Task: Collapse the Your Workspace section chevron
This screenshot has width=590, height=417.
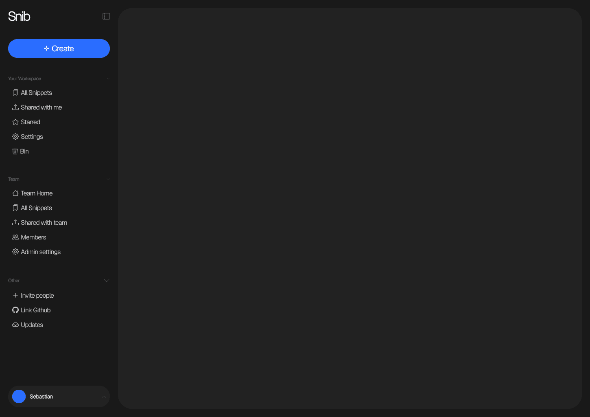Action: click(x=108, y=79)
